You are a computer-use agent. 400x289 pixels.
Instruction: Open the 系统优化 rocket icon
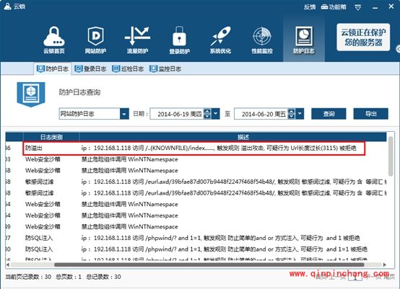click(221, 40)
